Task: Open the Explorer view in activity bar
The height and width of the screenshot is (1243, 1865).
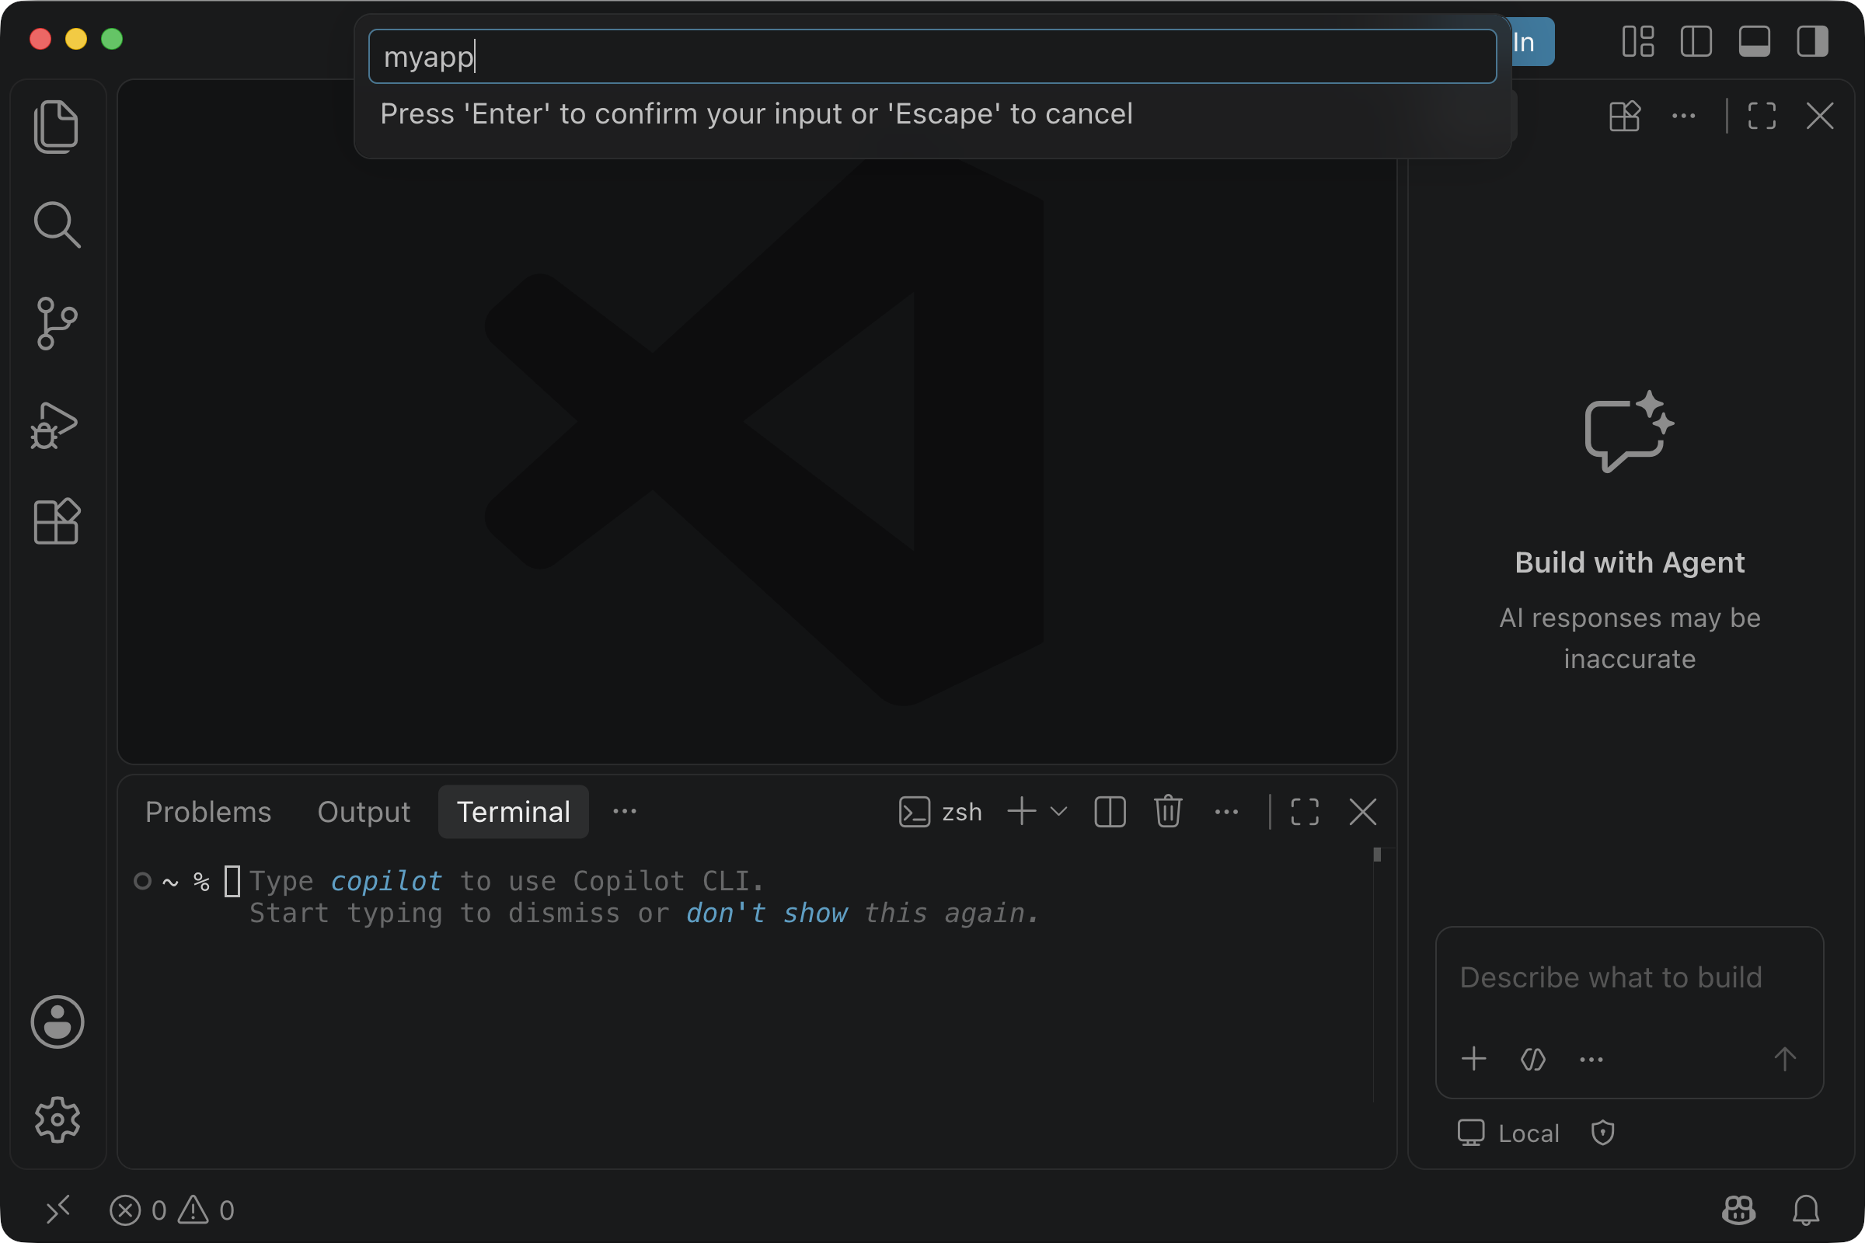Action: point(56,127)
